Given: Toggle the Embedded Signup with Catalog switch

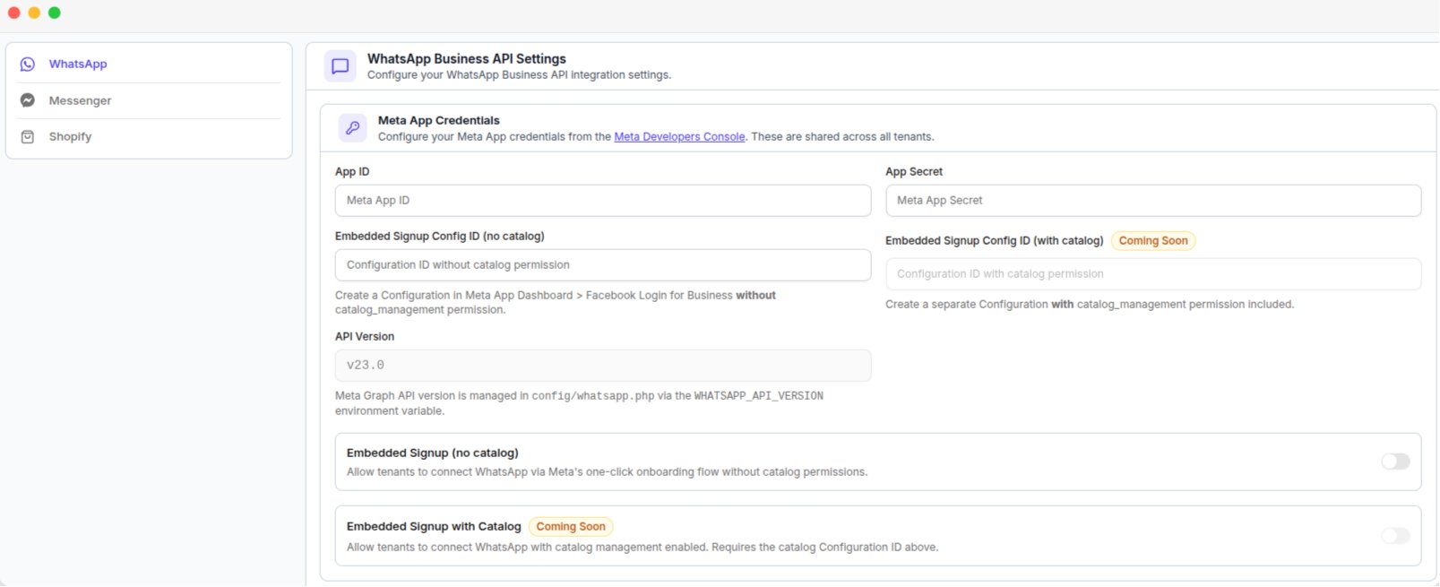Looking at the screenshot, I should tap(1395, 536).
